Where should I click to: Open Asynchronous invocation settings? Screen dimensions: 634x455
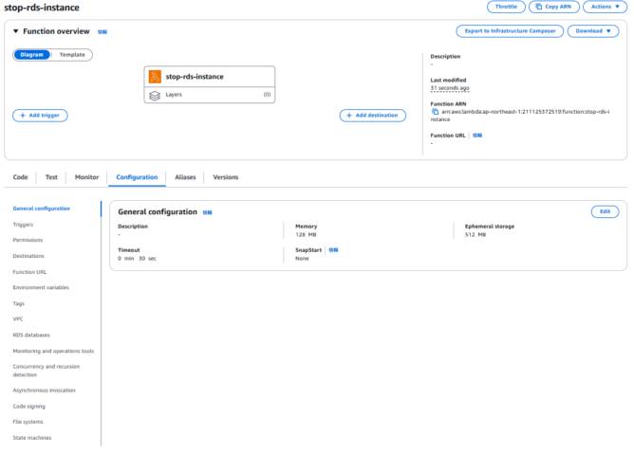(44, 391)
